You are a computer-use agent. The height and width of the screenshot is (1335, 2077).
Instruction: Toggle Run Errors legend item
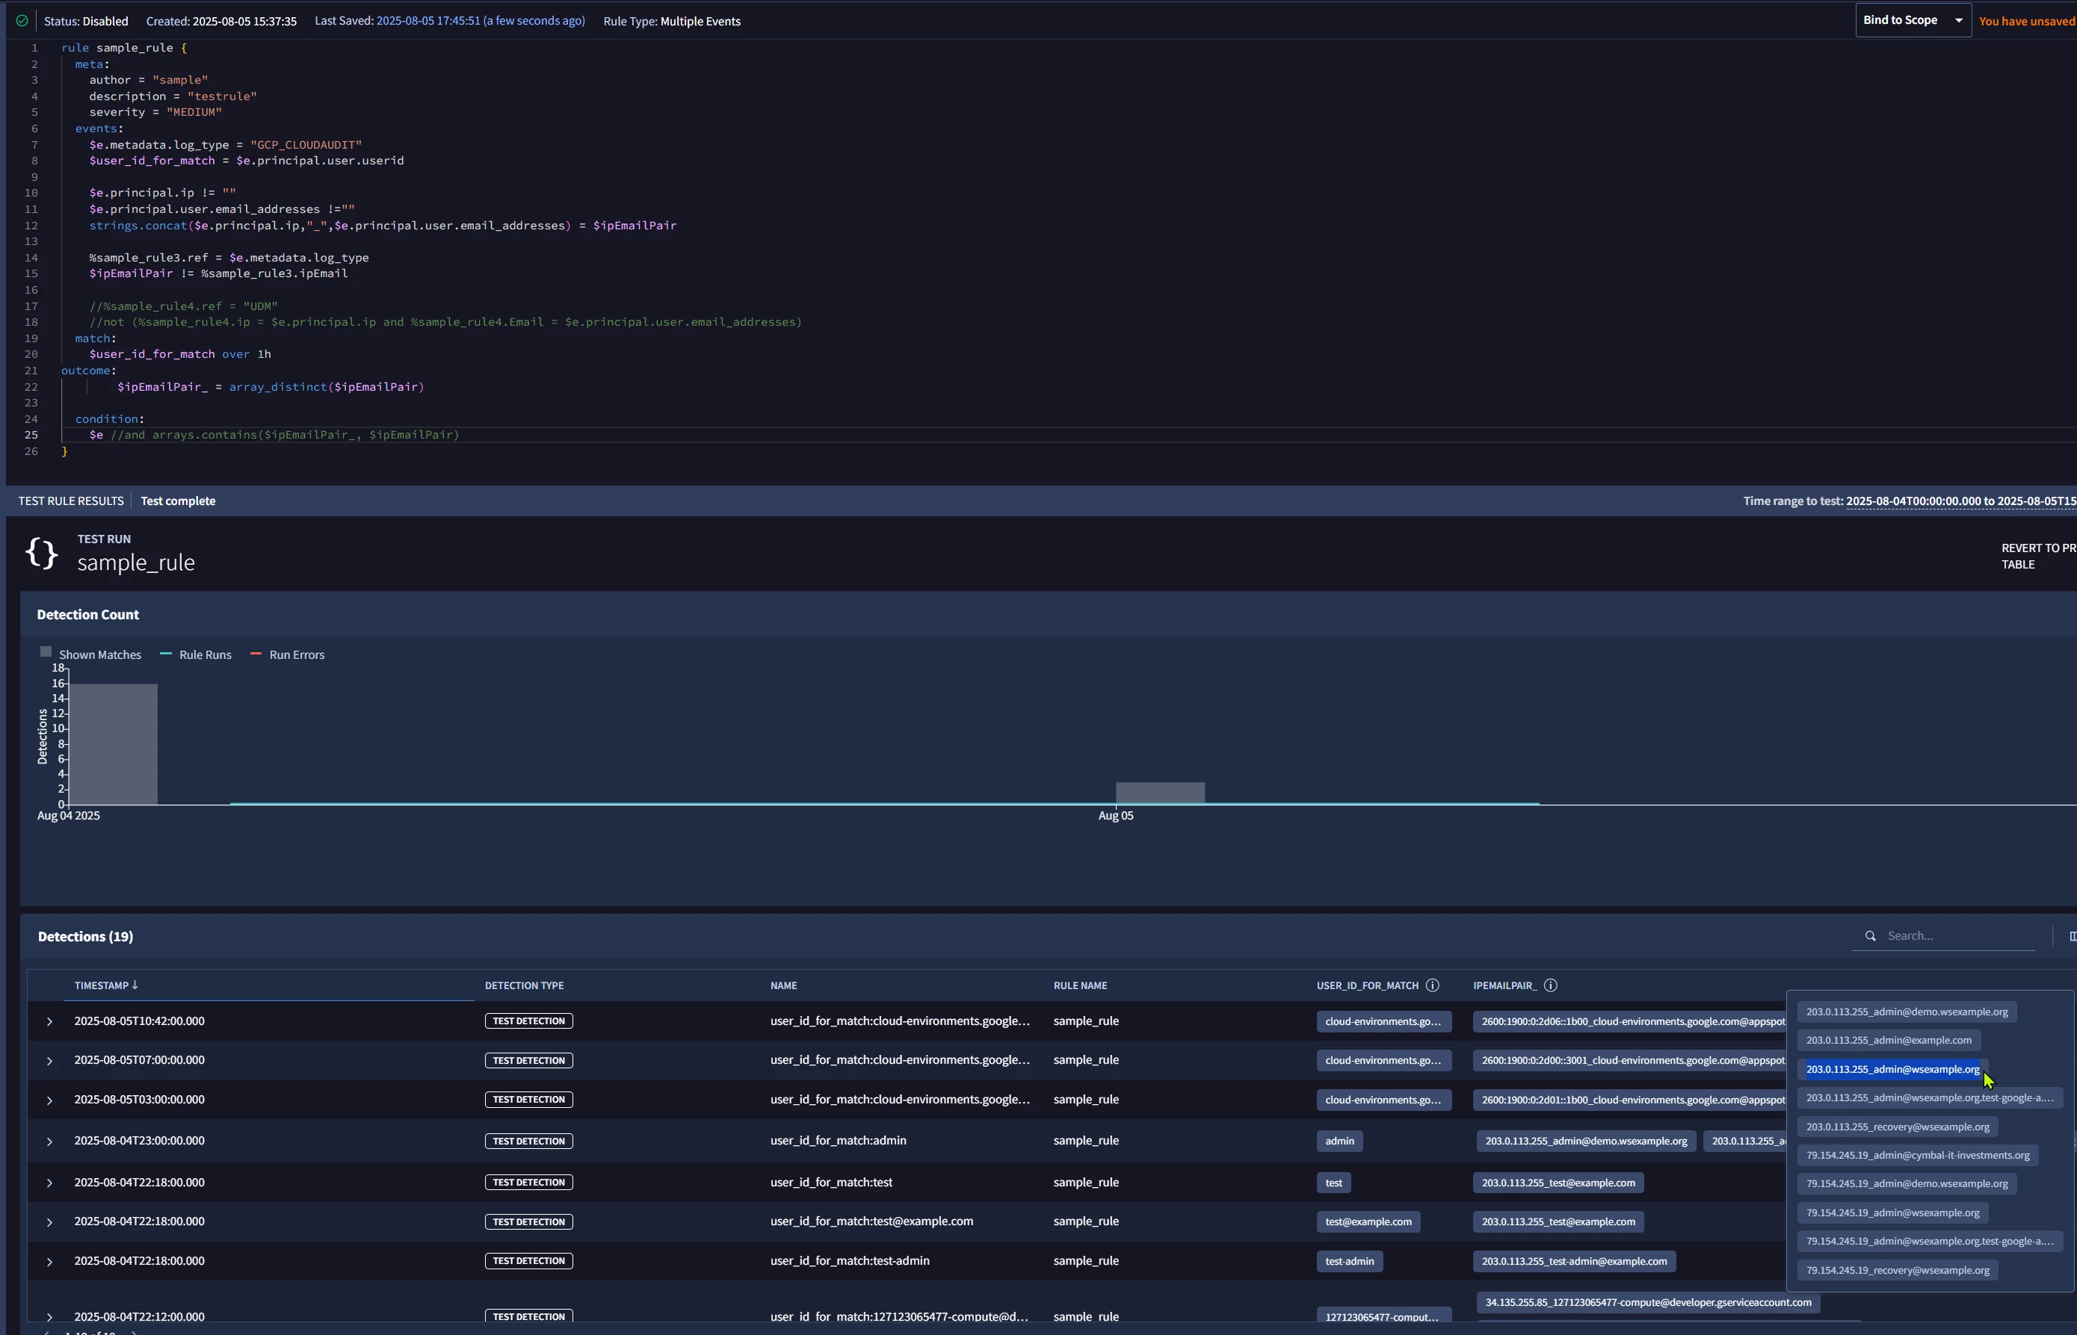287,654
